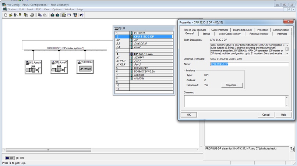Switch to Diagnostics/Clock tab
Screen dimensions: 297x166
pos(243,30)
